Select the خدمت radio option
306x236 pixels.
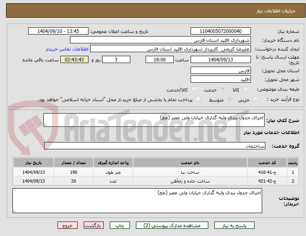click(x=223, y=89)
